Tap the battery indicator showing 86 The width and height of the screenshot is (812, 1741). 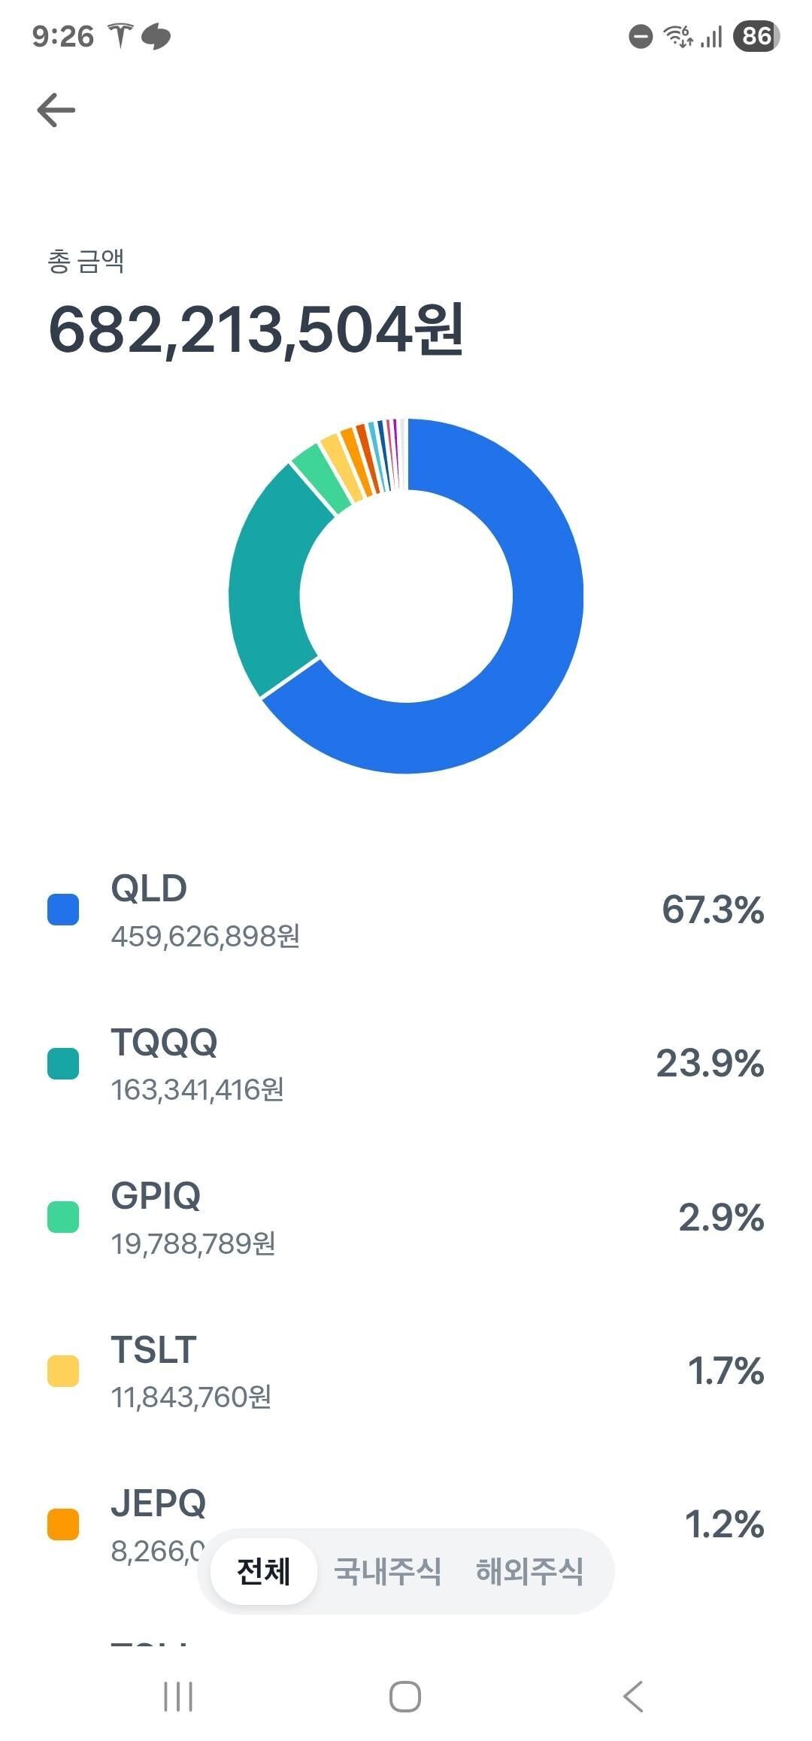(x=754, y=36)
